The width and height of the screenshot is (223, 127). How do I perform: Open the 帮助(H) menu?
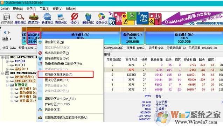tap(71, 9)
